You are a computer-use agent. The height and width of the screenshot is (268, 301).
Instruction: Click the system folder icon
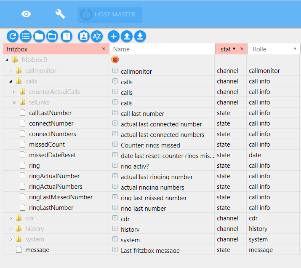[x=19, y=239]
